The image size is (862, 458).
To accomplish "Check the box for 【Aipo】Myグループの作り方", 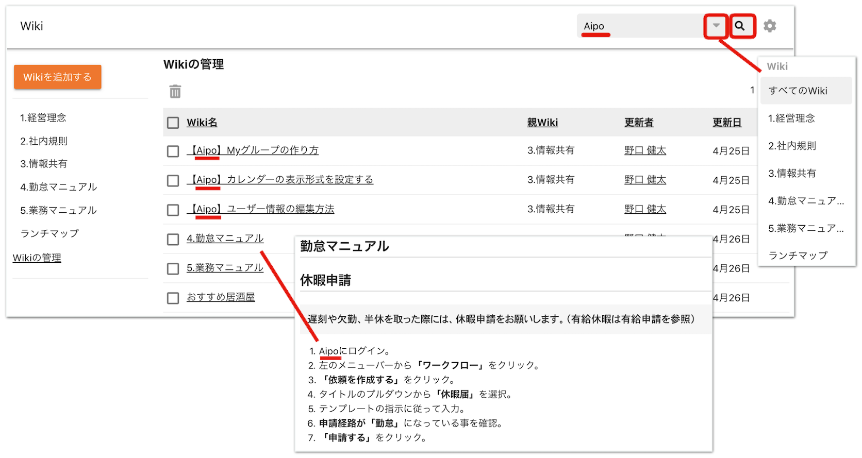I will tap(173, 151).
